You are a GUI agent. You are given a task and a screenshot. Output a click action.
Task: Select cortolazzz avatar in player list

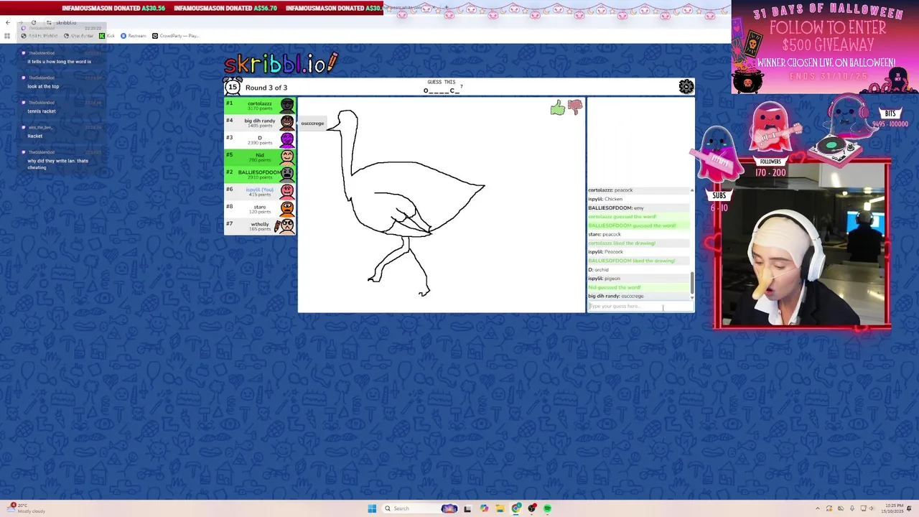pos(286,106)
